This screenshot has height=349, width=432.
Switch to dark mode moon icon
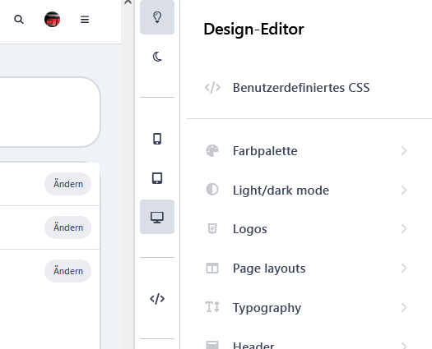pos(157,57)
